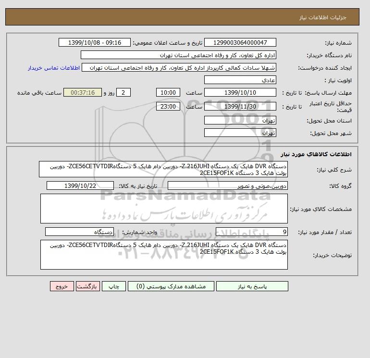
Task: Click the حداقل تاریخ اعتبار قیمت label
Action: (331, 107)
